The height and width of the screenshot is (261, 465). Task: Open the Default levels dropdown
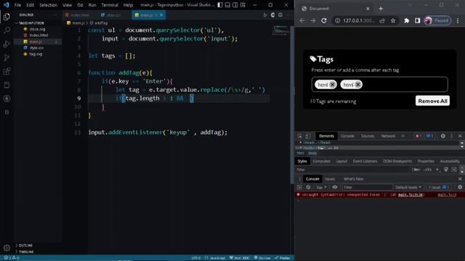[x=408, y=187]
